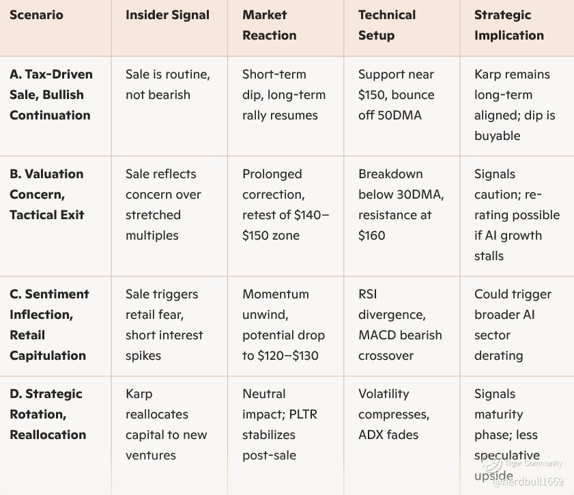Click 'Volatility compresses, ADX fades' cell
Image resolution: width=574 pixels, height=495 pixels.
click(x=394, y=414)
